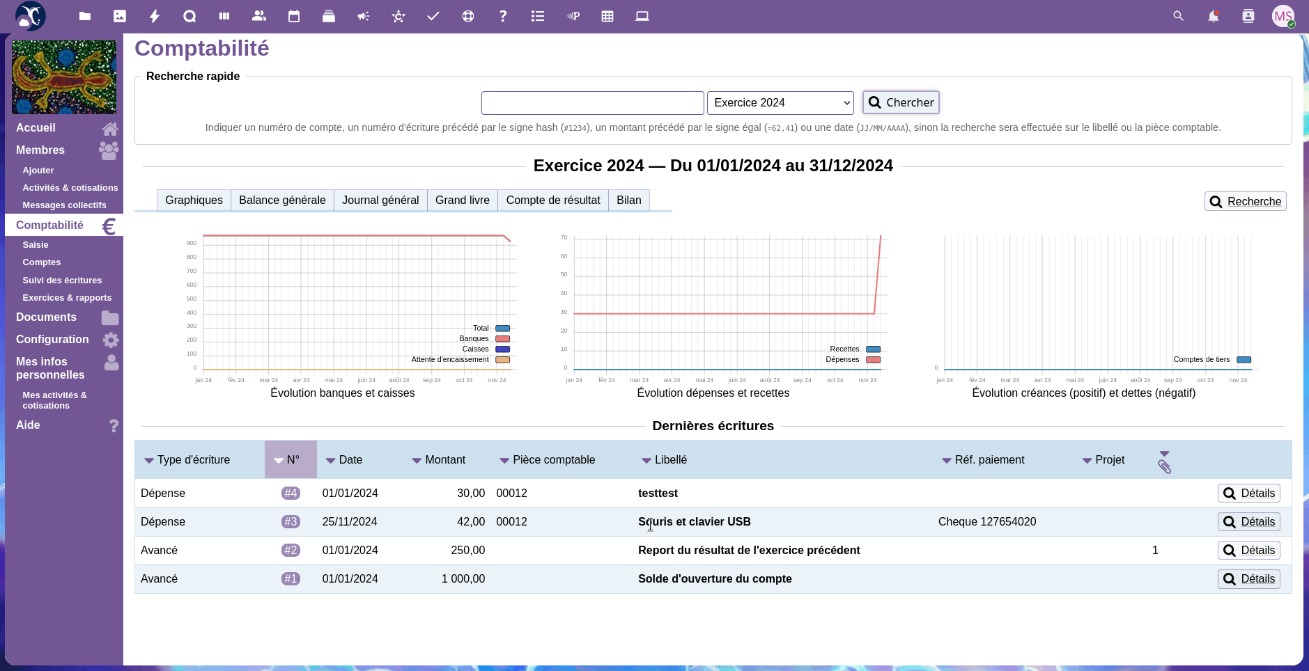
Task: Open Détails for Souris et clavier USB
Action: [x=1248, y=522]
